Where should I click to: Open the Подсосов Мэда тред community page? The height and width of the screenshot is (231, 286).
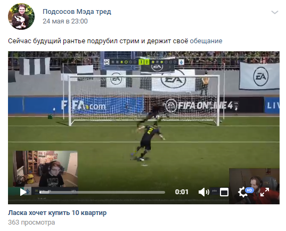77,12
